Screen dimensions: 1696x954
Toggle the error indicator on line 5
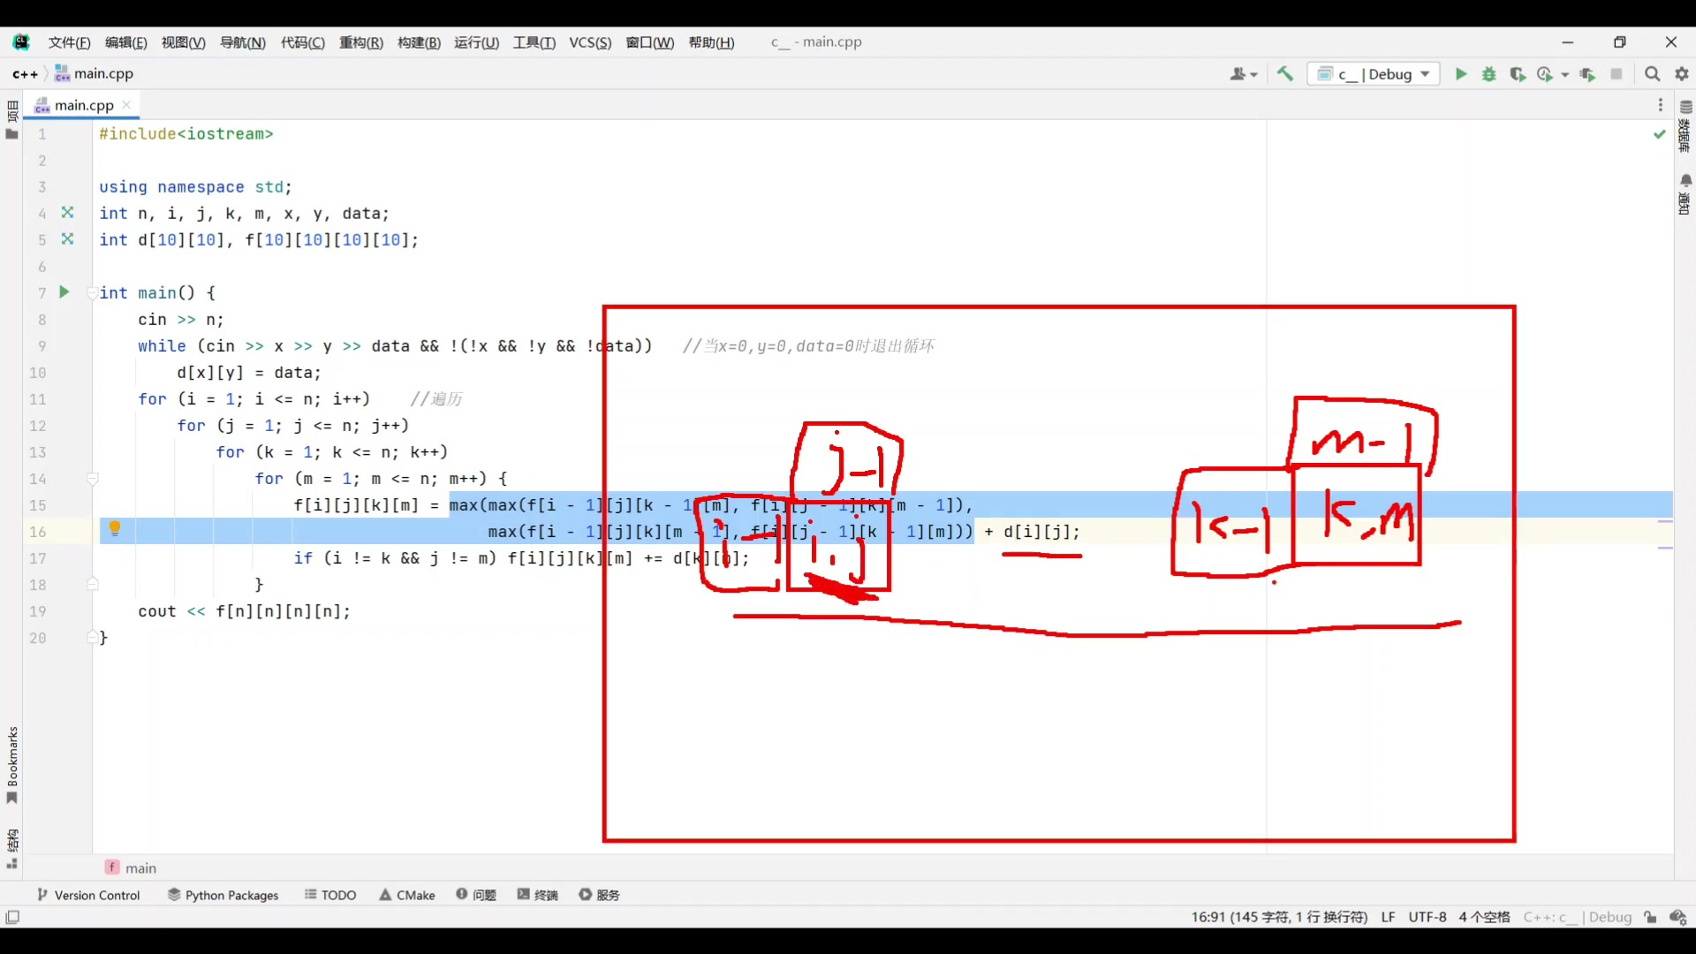point(67,238)
